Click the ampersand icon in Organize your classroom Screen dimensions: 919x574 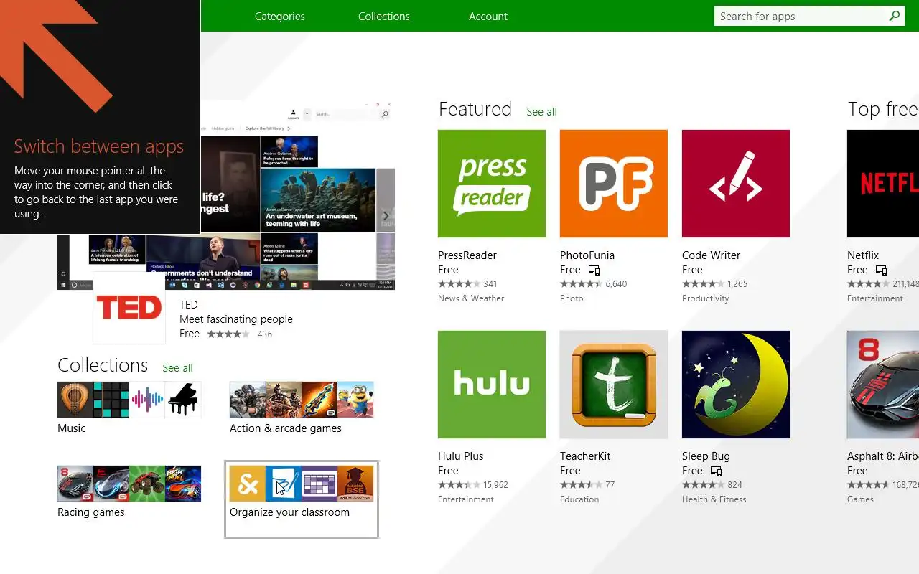[247, 484]
